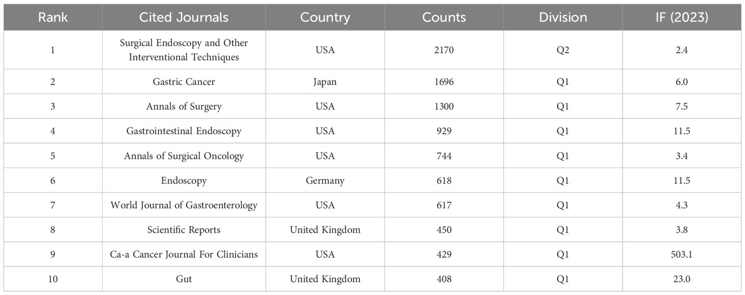Click the Gut journal cell
Viewport: 745px width, 295px height.
[x=184, y=279]
